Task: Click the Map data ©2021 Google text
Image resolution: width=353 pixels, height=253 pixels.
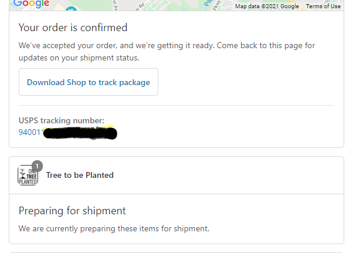Action: click(x=267, y=6)
